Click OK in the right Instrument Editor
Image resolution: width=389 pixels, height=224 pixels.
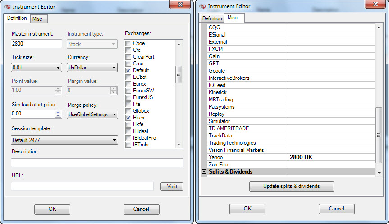click(x=247, y=209)
